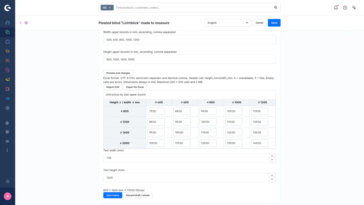Click the search magnifier icon

pos(276,8)
